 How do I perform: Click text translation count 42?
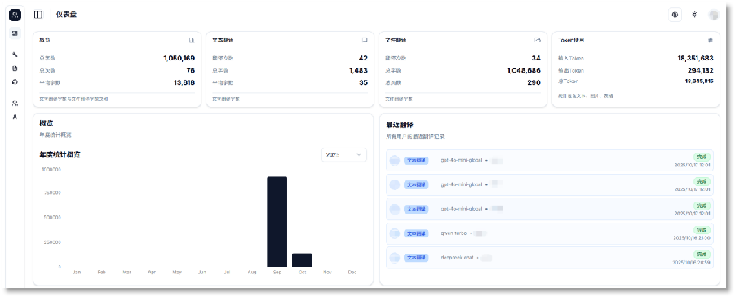[x=363, y=58]
